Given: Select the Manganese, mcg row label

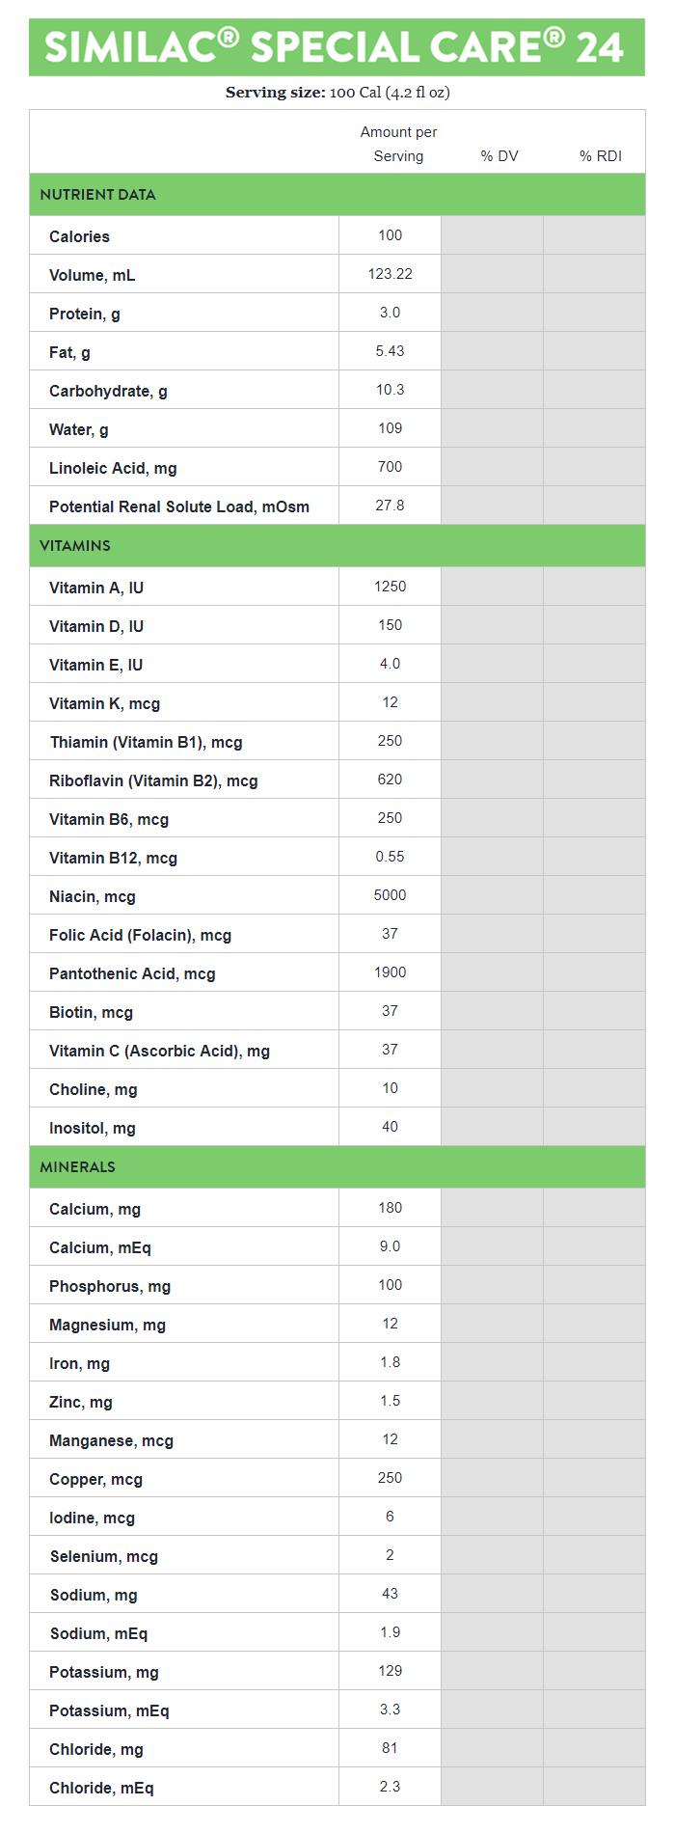Looking at the screenshot, I should coord(111,1440).
